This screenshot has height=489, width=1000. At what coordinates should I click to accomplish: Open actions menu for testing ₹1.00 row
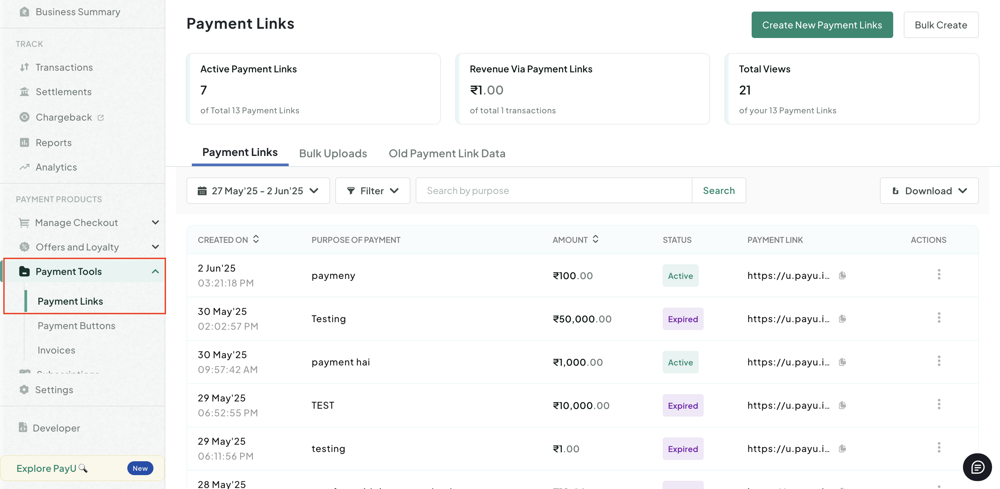pos(939,448)
